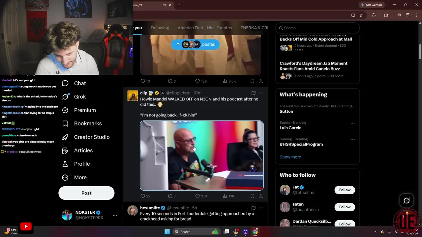Viewport: 422px width, 237px height.
Task: Switch to the Following tab
Action: pyautogui.click(x=160, y=28)
